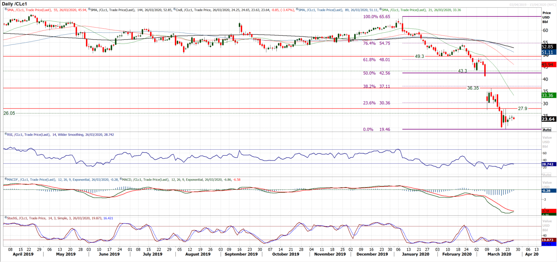Click the Cndl candlestick series legend icon
This screenshot has width=557, height=262.
pos(175,9)
